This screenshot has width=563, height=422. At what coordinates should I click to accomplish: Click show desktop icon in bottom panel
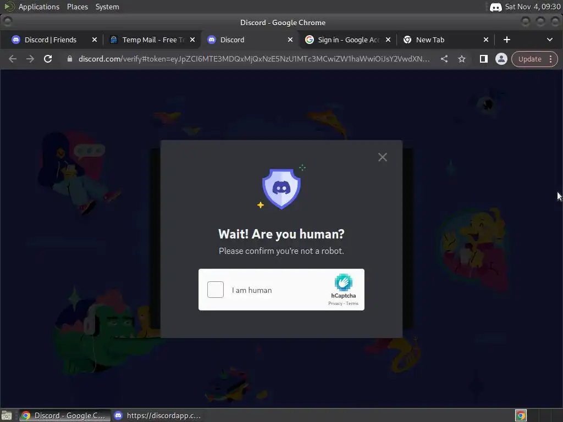pos(7,415)
